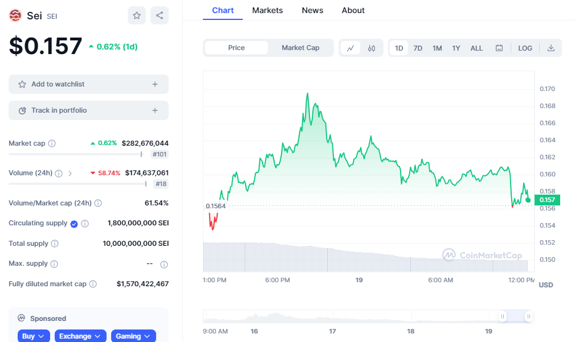
Task: Switch to the line chart view
Action: coord(350,48)
